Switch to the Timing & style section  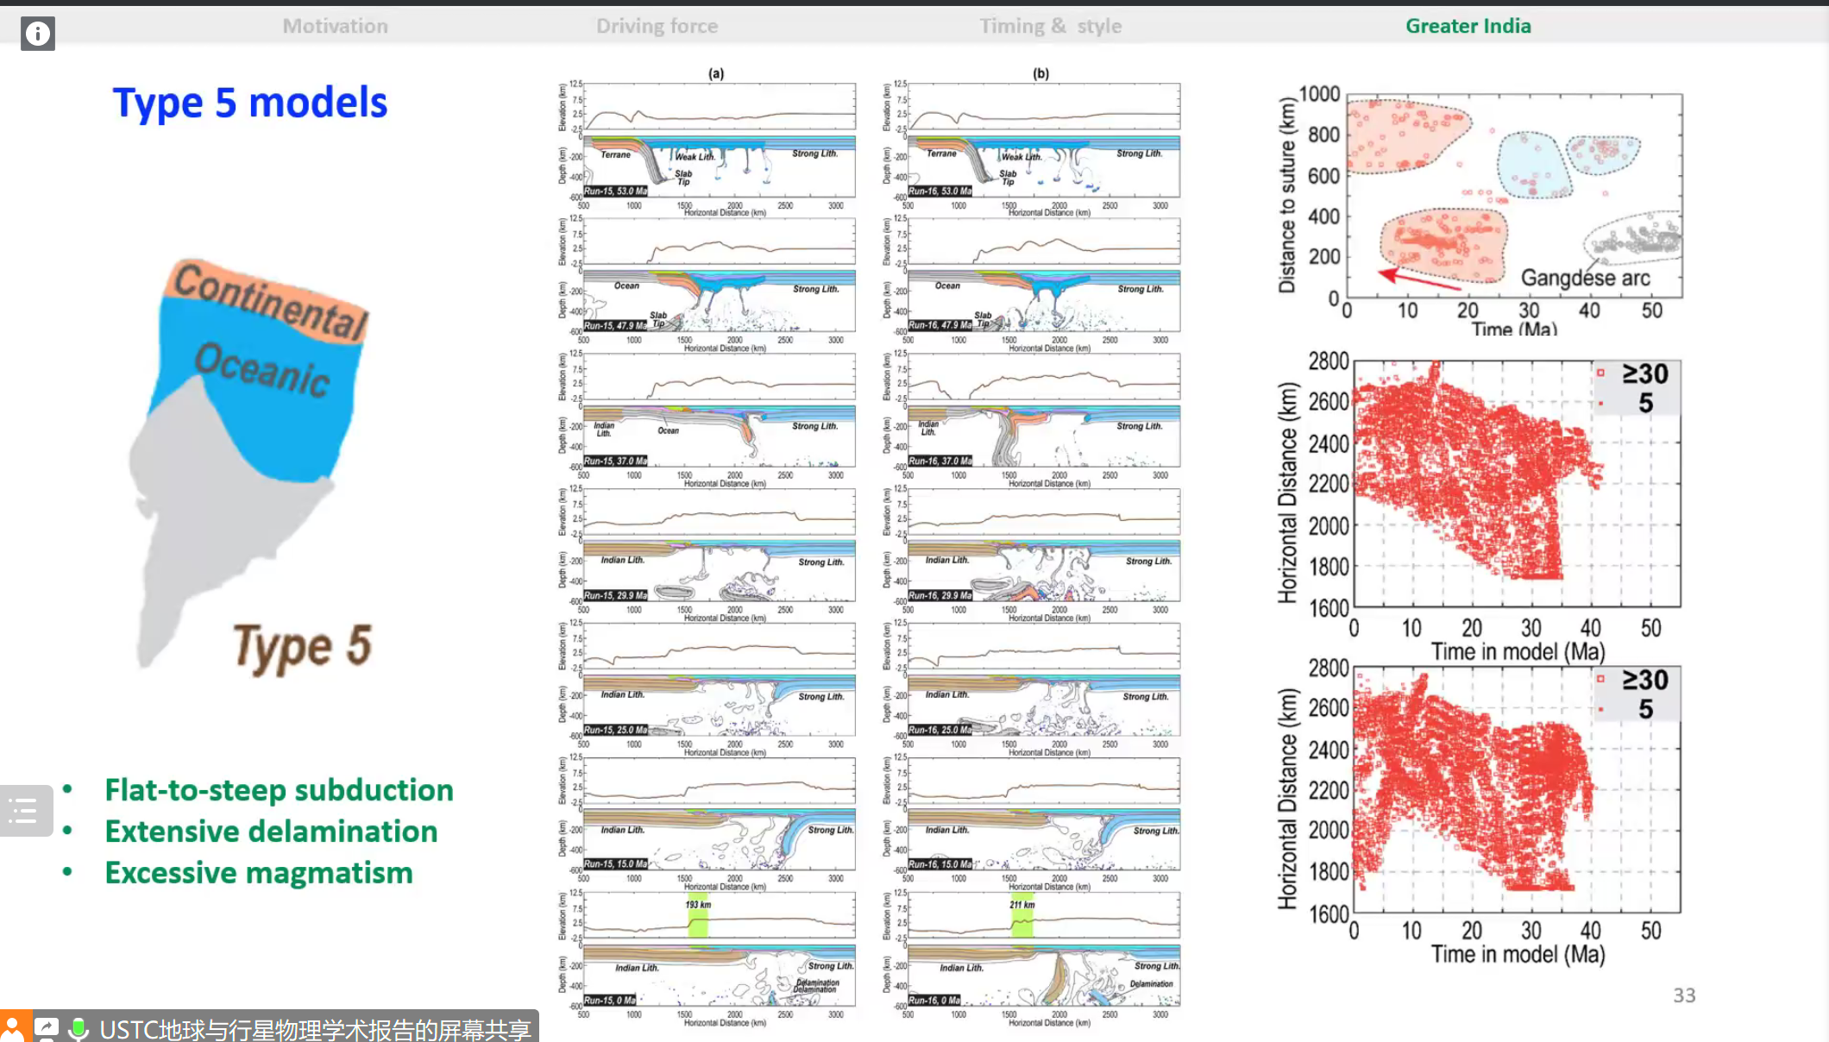(1051, 26)
